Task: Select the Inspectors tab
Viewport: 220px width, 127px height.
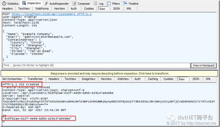Action: click(31, 3)
